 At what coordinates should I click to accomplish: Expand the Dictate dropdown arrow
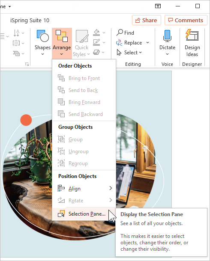(x=167, y=54)
